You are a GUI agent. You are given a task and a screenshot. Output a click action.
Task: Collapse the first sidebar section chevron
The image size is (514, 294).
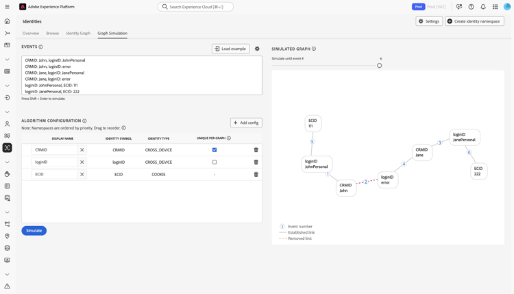pyautogui.click(x=8, y=60)
